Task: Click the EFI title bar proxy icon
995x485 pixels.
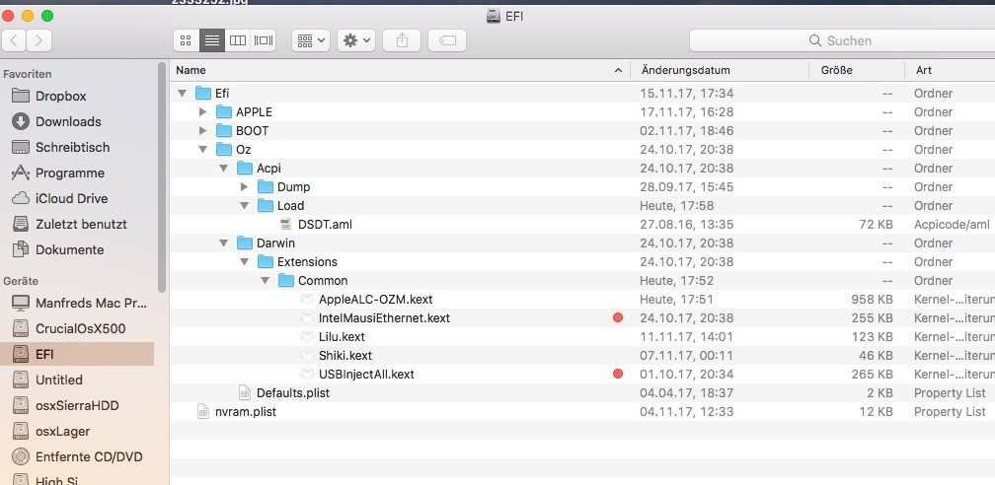Action: 494,16
